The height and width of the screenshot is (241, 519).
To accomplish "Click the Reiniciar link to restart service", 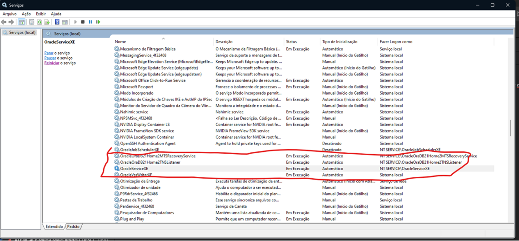I will pos(52,63).
